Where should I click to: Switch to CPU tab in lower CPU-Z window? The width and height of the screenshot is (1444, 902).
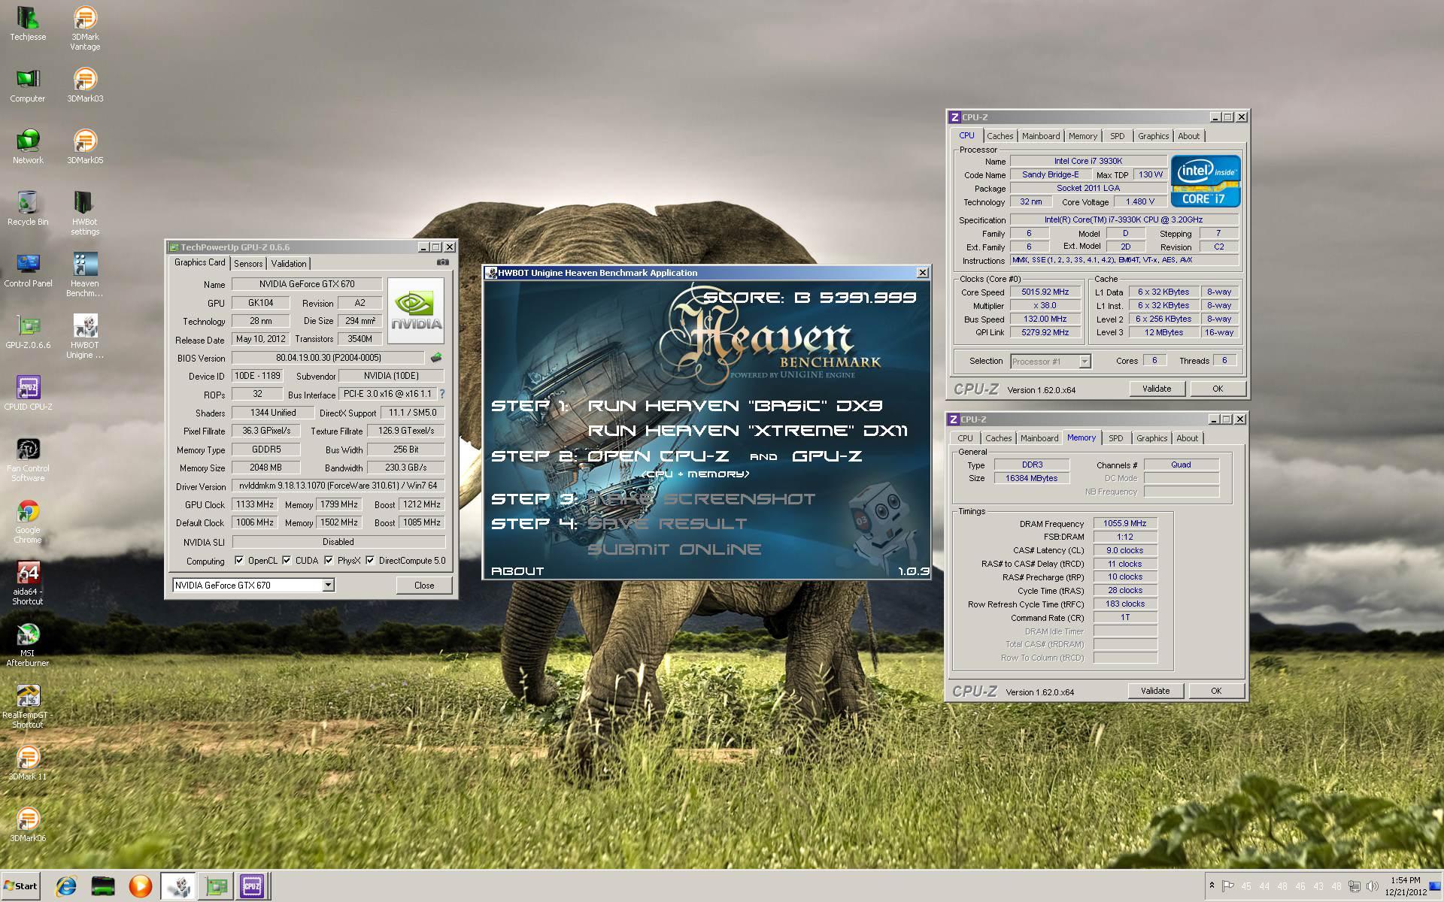(x=965, y=438)
